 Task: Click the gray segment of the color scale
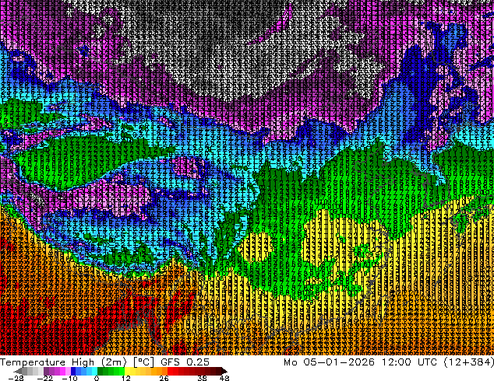pyautogui.click(x=25, y=371)
